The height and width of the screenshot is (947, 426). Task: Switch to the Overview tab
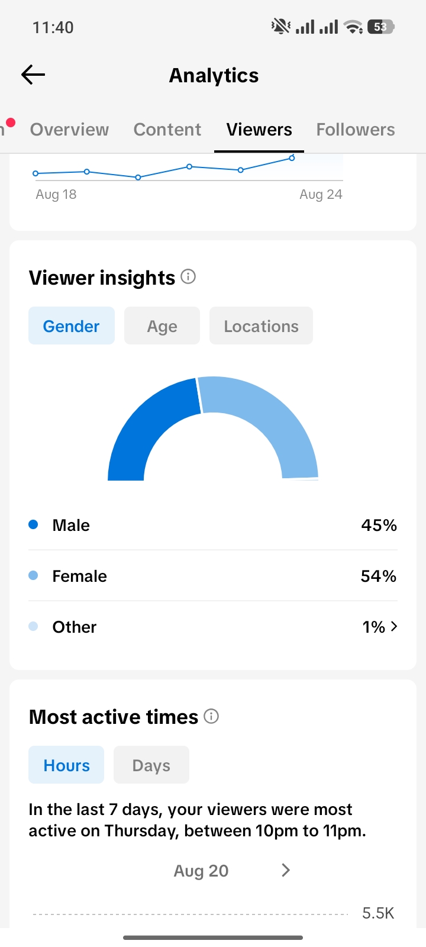(69, 130)
